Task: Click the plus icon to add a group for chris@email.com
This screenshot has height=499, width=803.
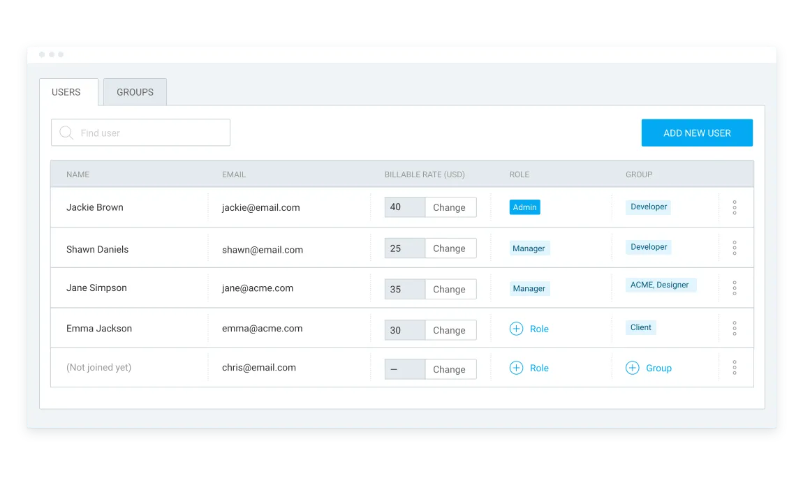Action: click(x=632, y=368)
